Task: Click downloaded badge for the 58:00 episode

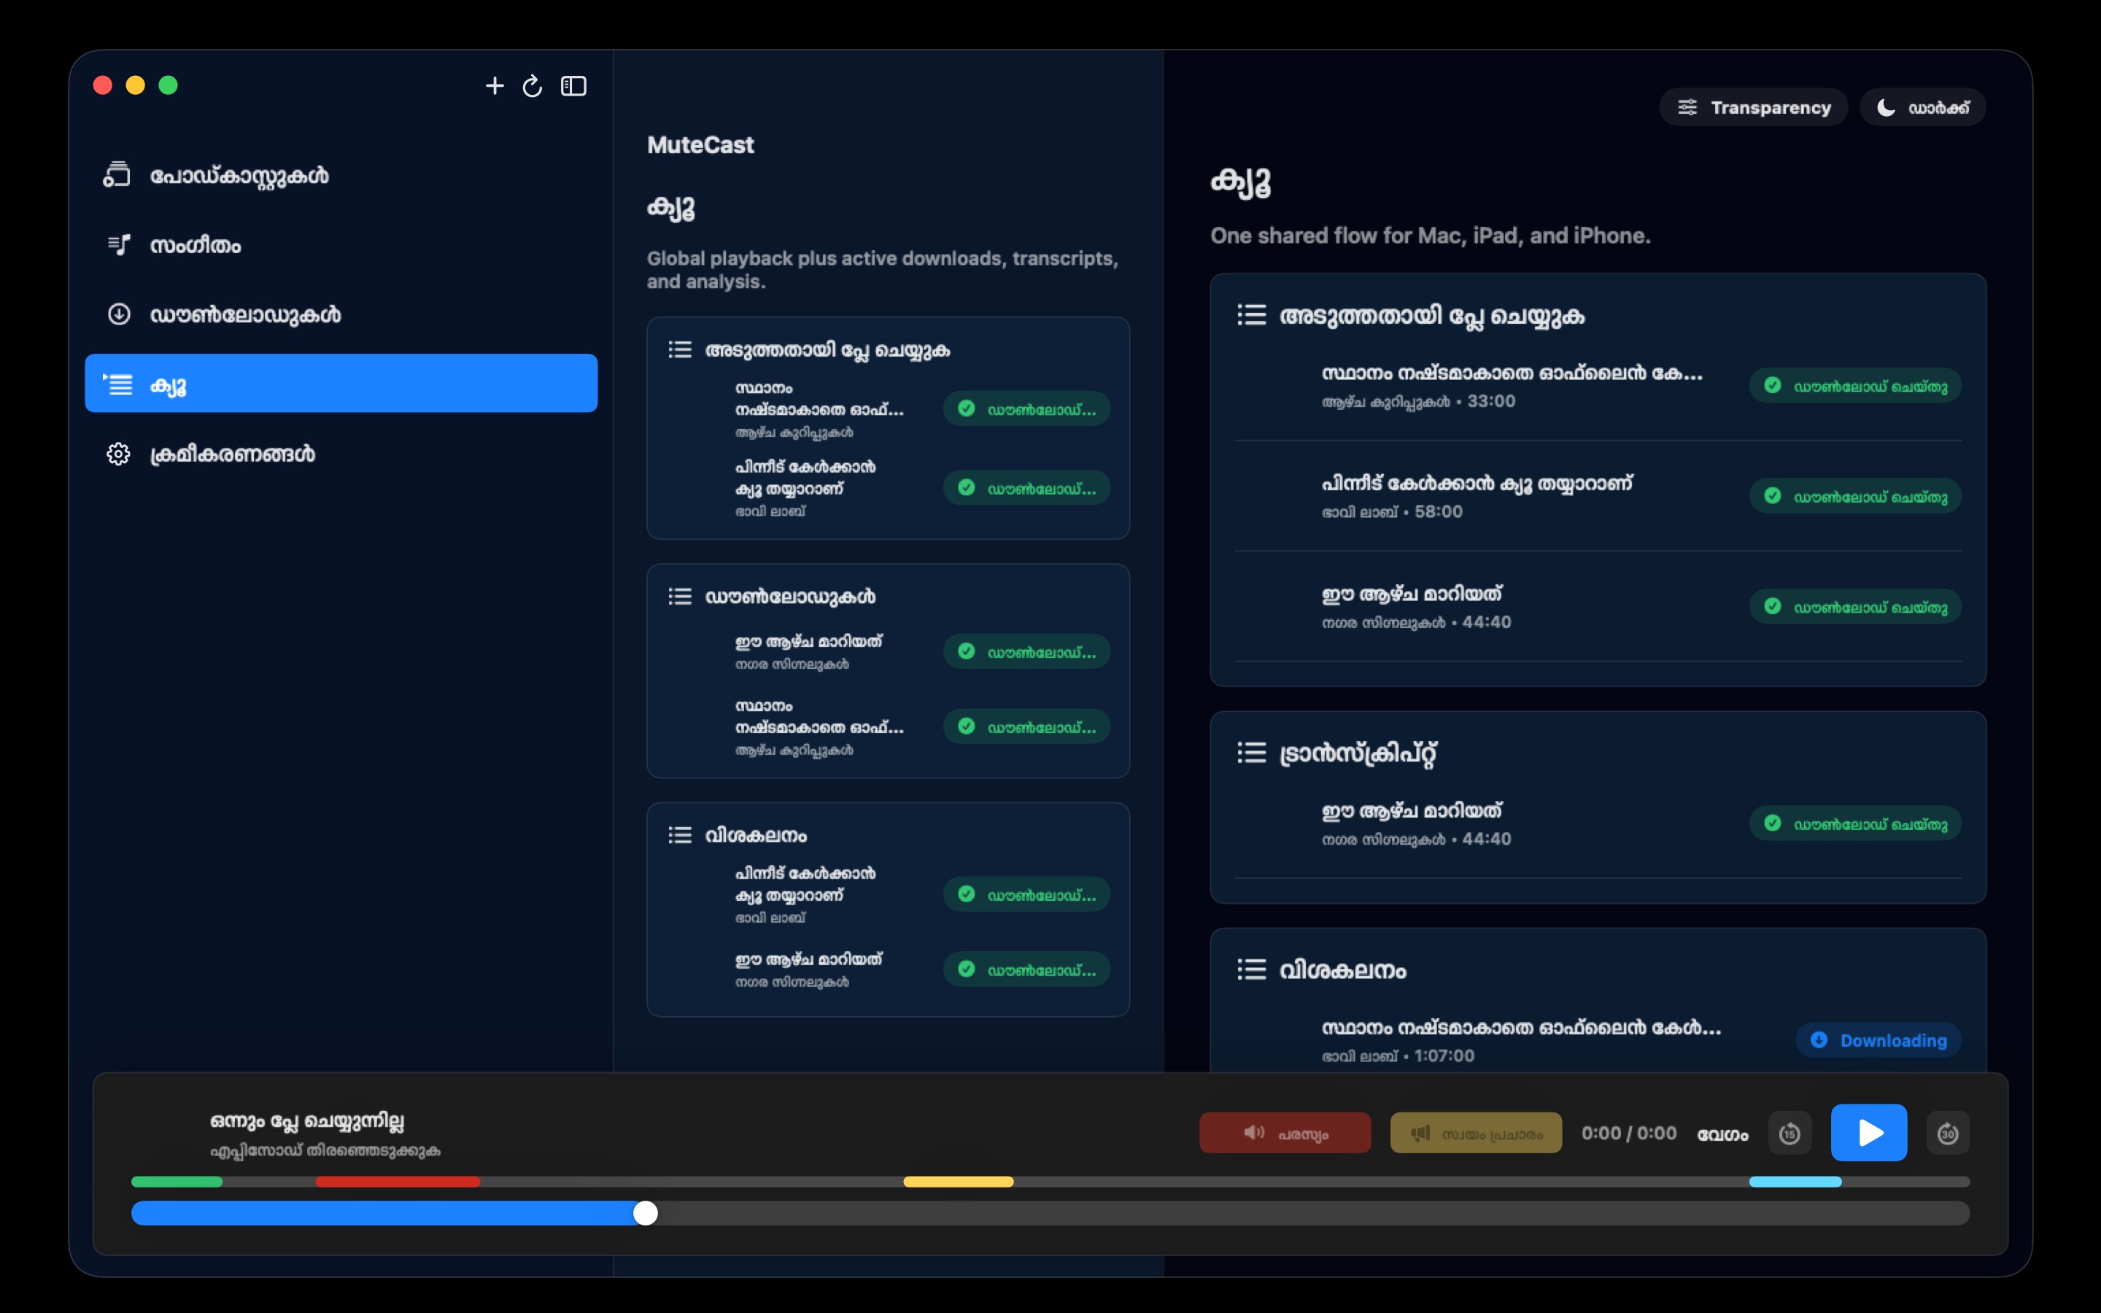Action: [x=1855, y=496]
